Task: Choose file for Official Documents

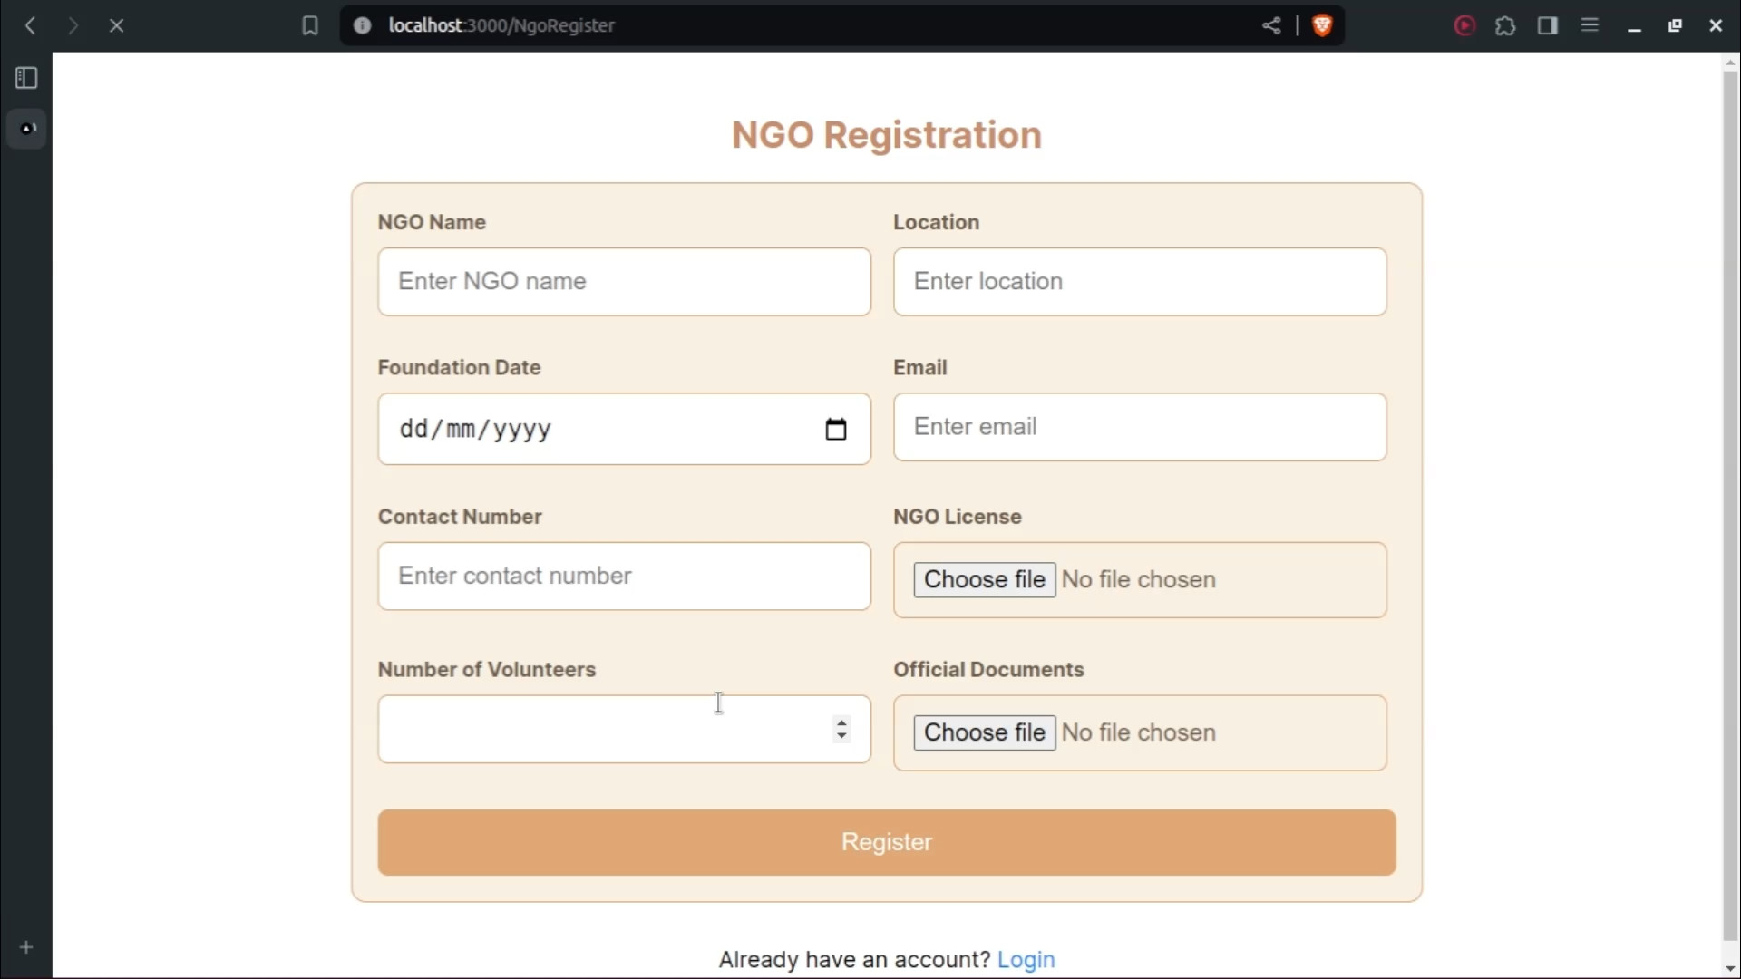Action: 984,732
